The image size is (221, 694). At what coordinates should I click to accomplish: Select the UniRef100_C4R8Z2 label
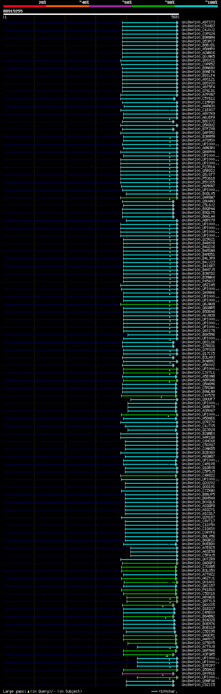point(198,475)
